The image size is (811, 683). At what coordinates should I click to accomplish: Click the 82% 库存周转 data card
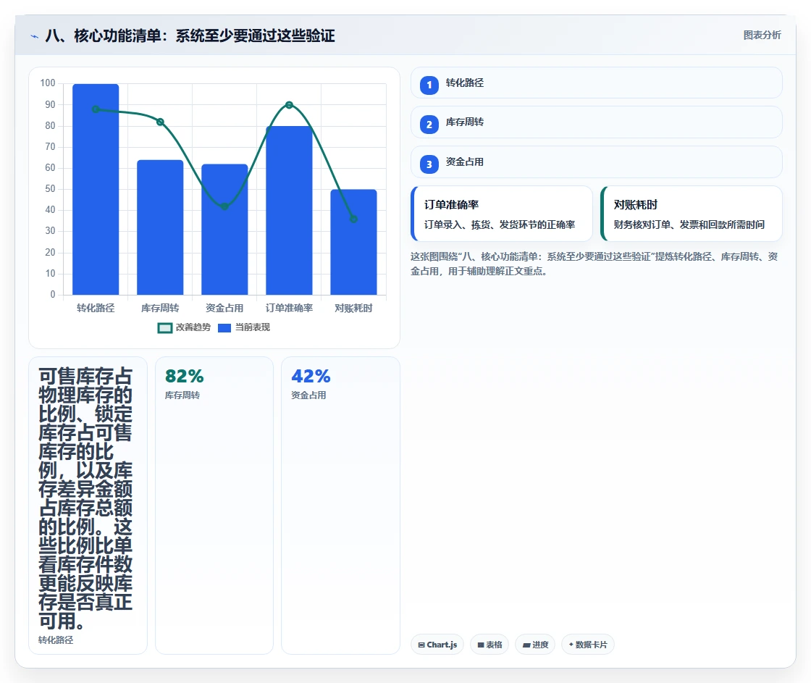(x=214, y=506)
